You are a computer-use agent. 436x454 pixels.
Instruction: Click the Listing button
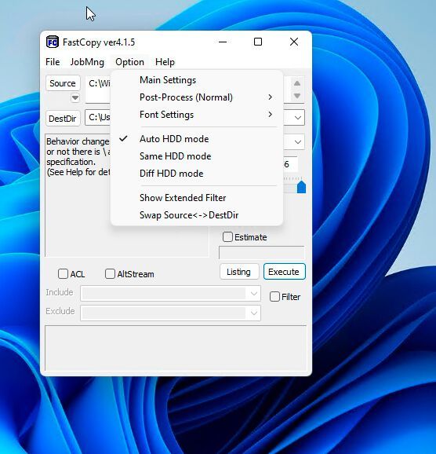[x=239, y=272]
